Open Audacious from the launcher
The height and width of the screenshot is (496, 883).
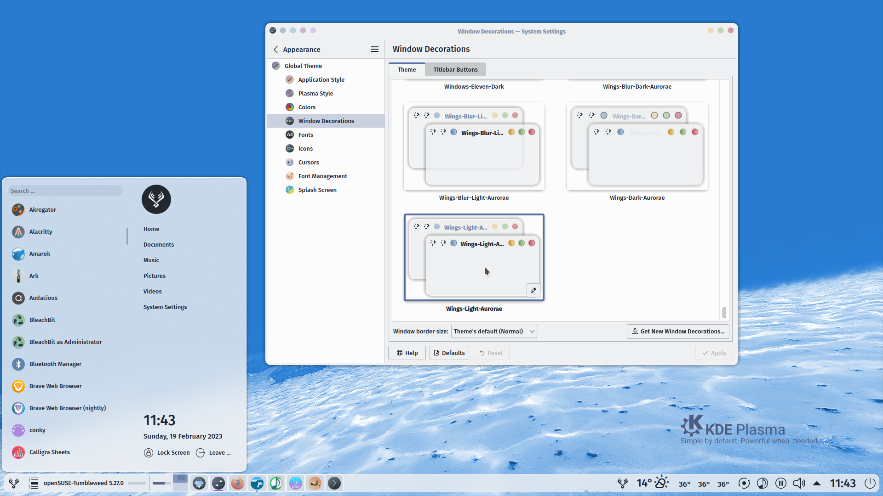click(66, 298)
